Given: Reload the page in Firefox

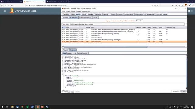Looking at the screenshot, I should click(9, 5).
